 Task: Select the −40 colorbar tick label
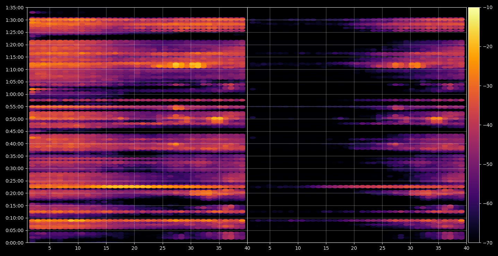(488, 125)
